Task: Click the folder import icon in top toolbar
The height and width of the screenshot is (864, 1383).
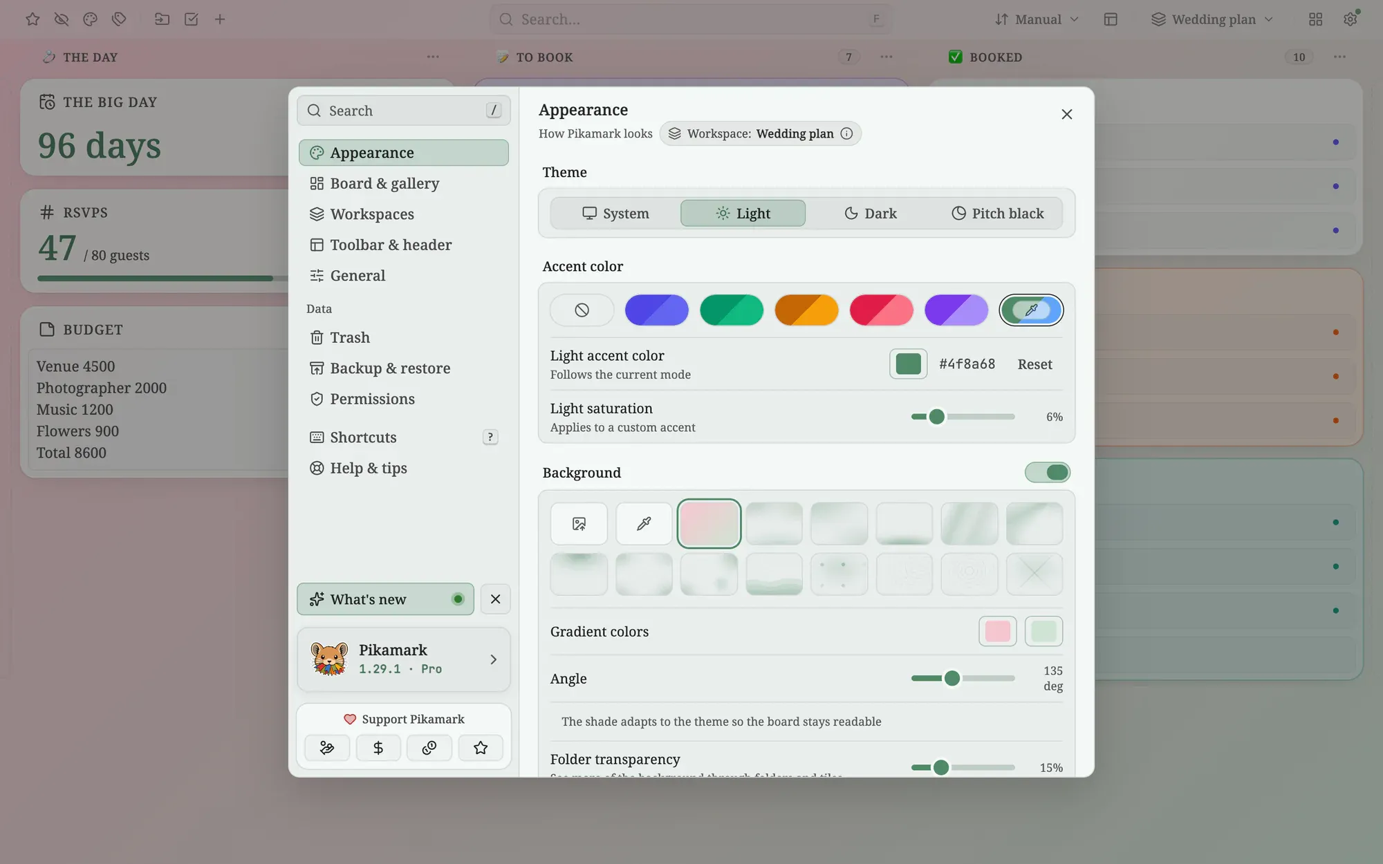Action: click(162, 19)
